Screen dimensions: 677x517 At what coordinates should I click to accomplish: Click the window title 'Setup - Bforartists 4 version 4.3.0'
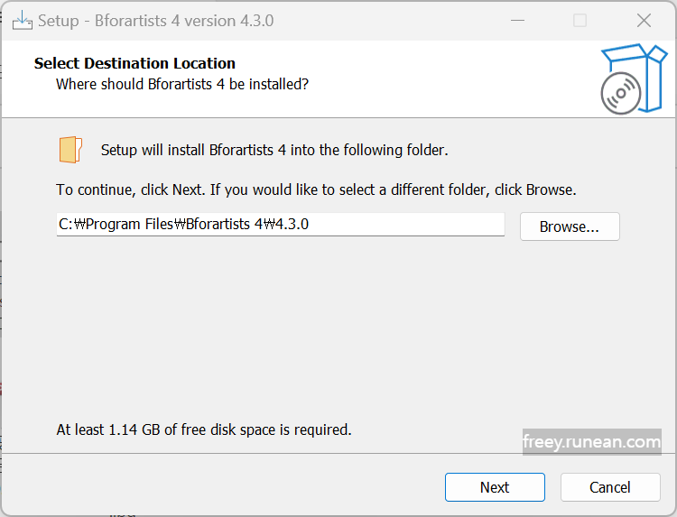pyautogui.click(x=156, y=21)
